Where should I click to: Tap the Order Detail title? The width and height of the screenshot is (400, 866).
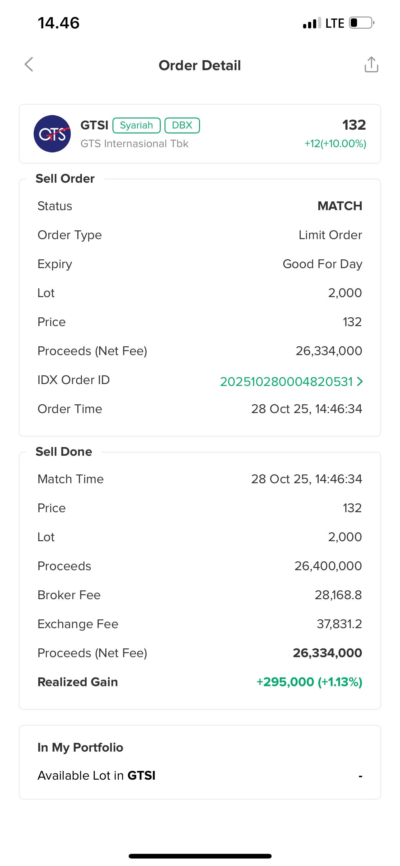(200, 65)
